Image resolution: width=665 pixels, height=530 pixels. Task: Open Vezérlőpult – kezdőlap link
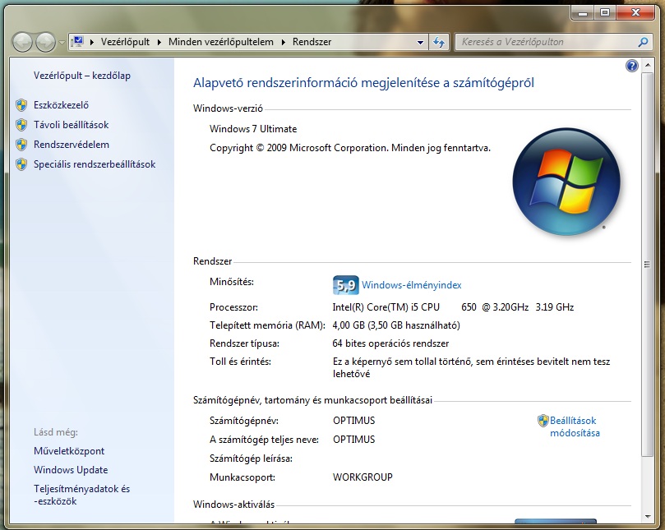82,76
